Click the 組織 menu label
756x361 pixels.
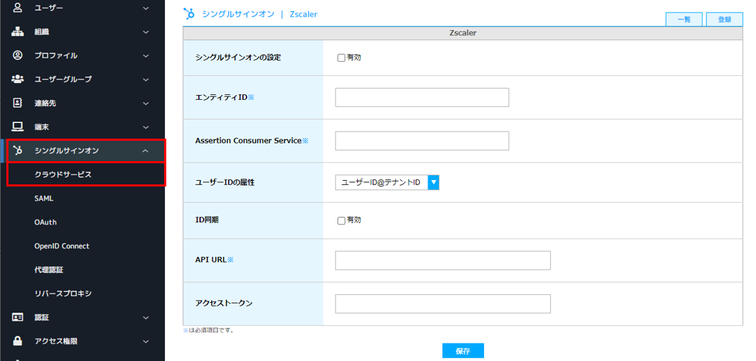pos(42,32)
